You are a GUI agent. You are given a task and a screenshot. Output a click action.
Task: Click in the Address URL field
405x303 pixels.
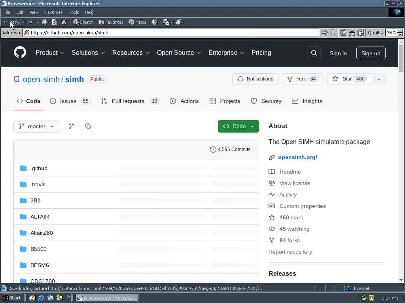coord(170,33)
